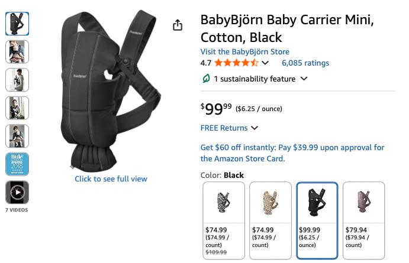Visit the BabyBjörn Store link
This screenshot has width=409, height=263.
[x=244, y=52]
